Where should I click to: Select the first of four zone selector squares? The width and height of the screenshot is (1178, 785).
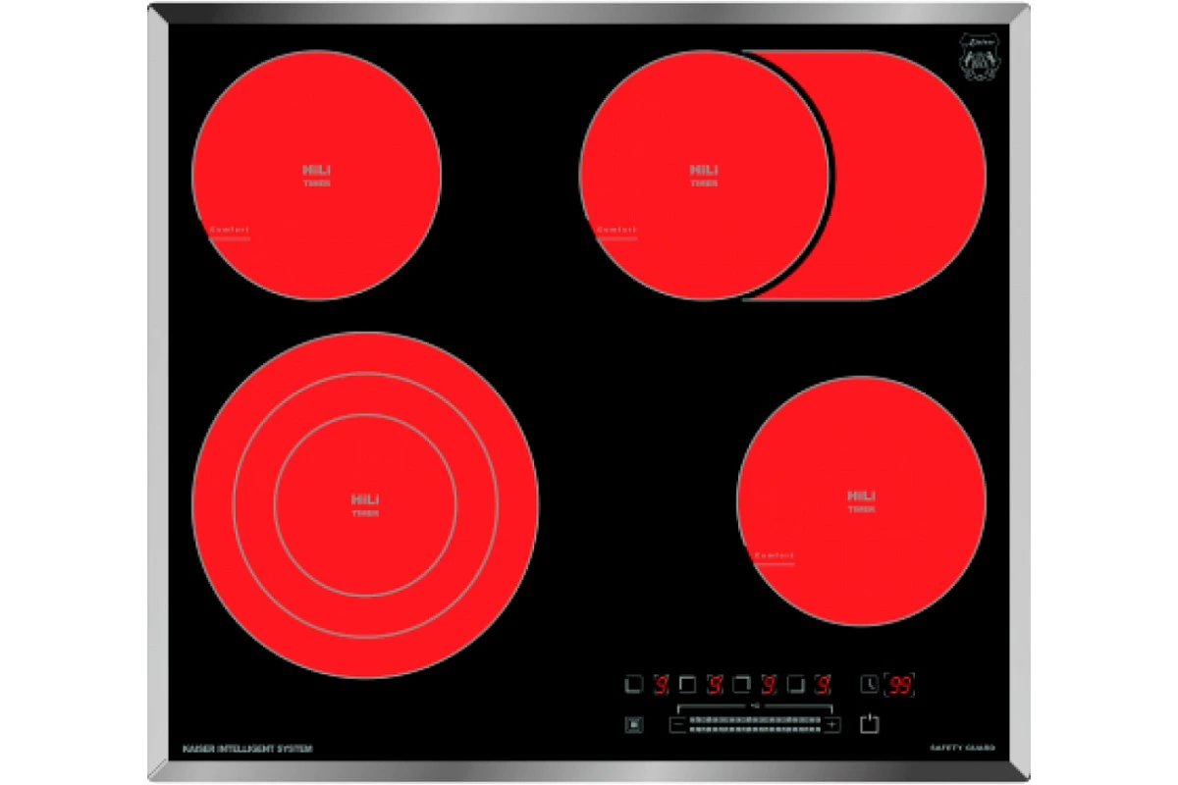click(x=634, y=683)
